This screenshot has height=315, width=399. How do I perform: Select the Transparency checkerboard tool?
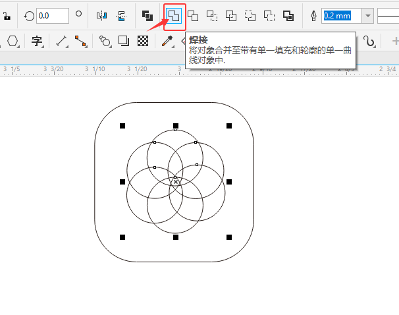[143, 41]
